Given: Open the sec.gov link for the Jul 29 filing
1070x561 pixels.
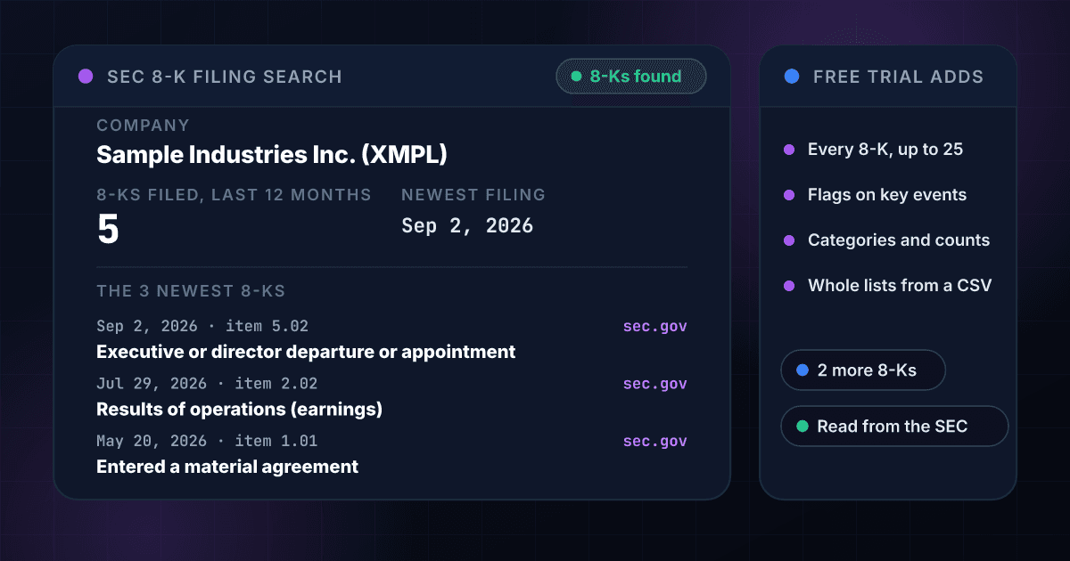Looking at the screenshot, I should 655,384.
